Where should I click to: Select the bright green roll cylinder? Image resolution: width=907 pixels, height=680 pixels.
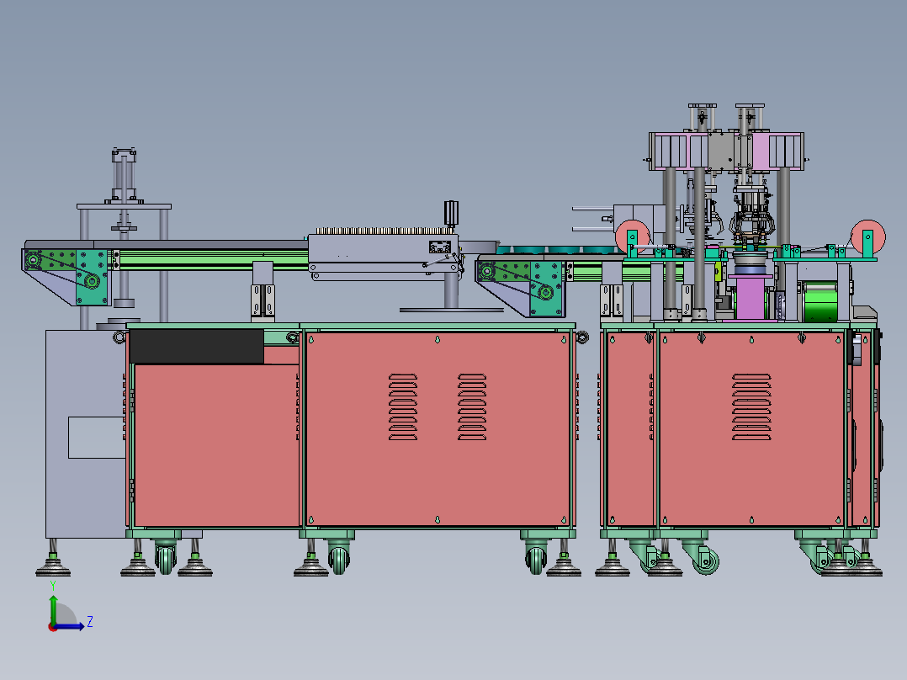pyautogui.click(x=820, y=302)
